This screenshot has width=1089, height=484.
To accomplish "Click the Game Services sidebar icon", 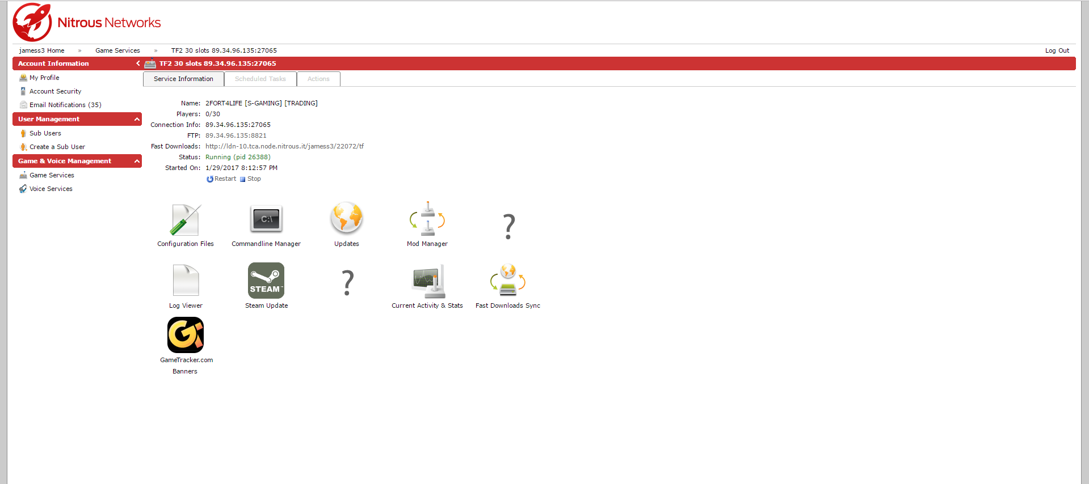I will pyautogui.click(x=23, y=175).
